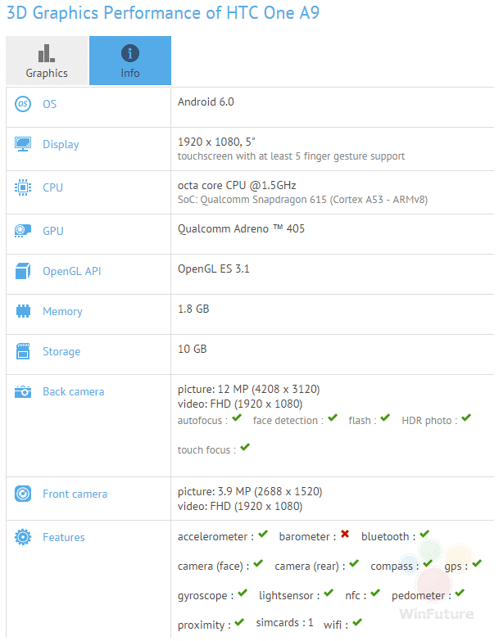Click the check mark beside nfc

pyautogui.click(x=375, y=593)
